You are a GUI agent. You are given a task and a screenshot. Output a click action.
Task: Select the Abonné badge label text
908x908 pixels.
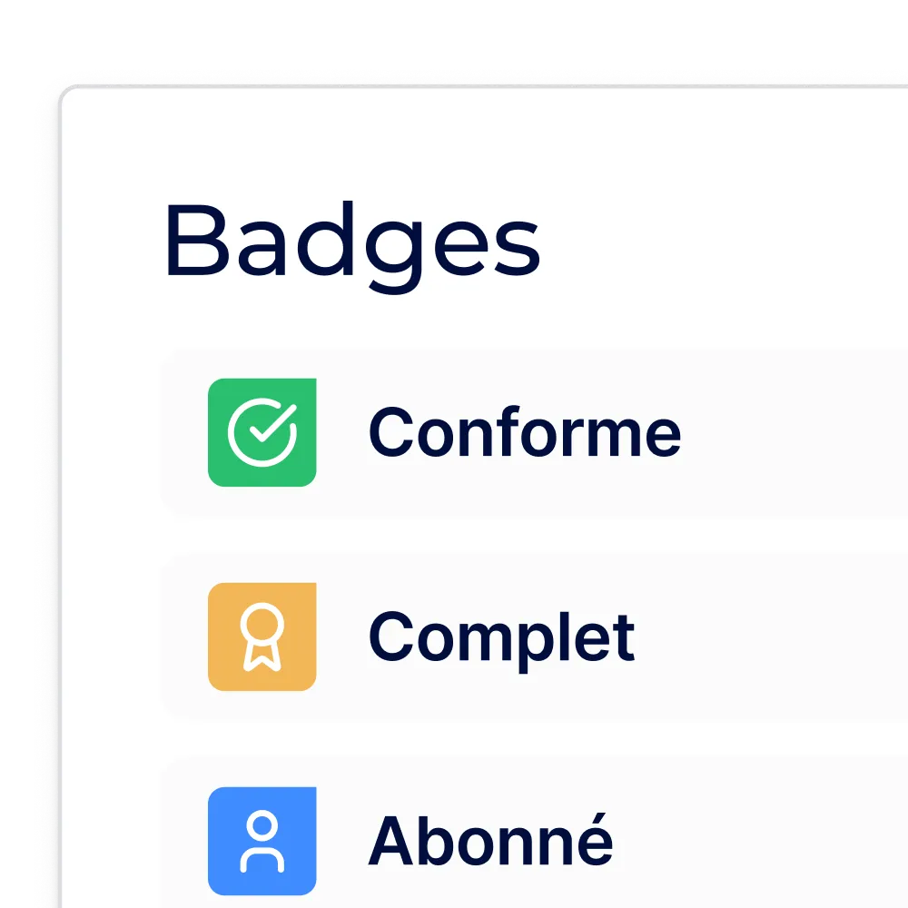(x=490, y=840)
